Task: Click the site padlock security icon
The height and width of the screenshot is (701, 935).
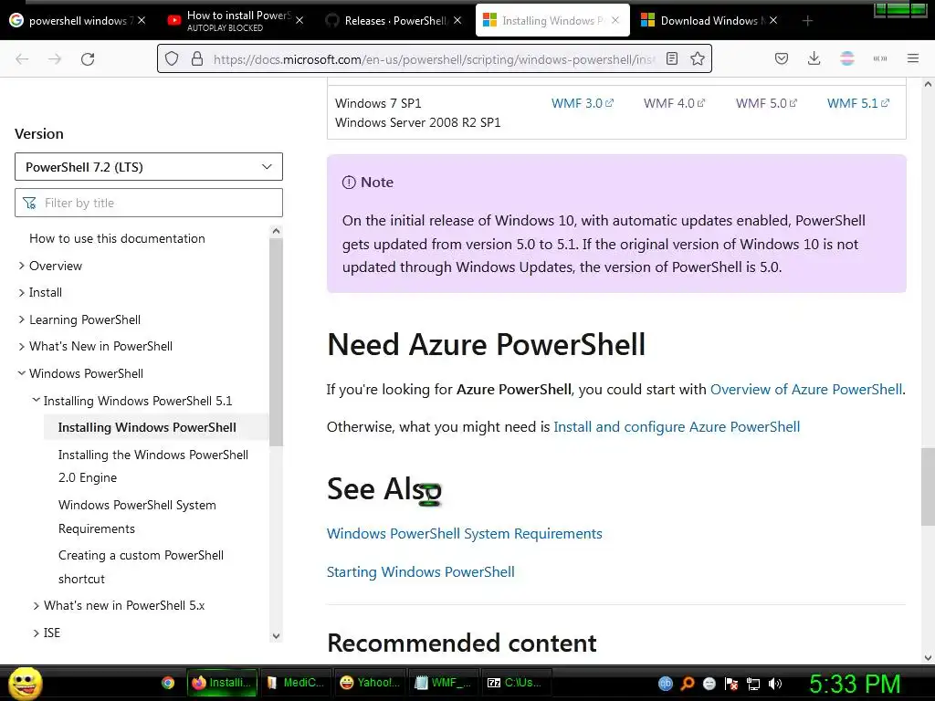Action: click(197, 58)
